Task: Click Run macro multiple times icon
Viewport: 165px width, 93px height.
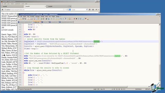Action: (81, 19)
